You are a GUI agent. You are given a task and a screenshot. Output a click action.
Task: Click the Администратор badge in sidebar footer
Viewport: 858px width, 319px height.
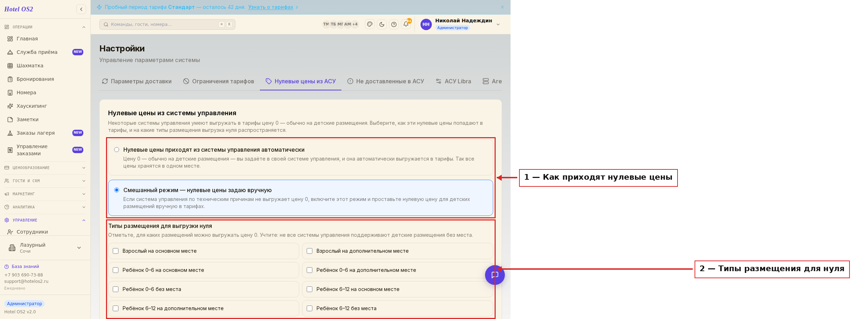(24, 304)
